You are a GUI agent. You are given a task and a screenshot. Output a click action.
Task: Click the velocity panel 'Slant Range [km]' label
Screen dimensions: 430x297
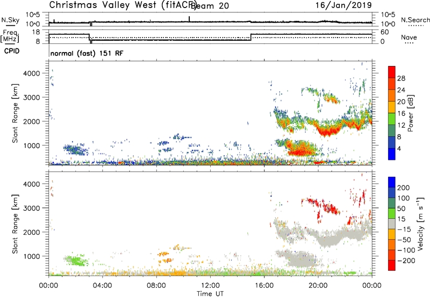click(x=15, y=224)
